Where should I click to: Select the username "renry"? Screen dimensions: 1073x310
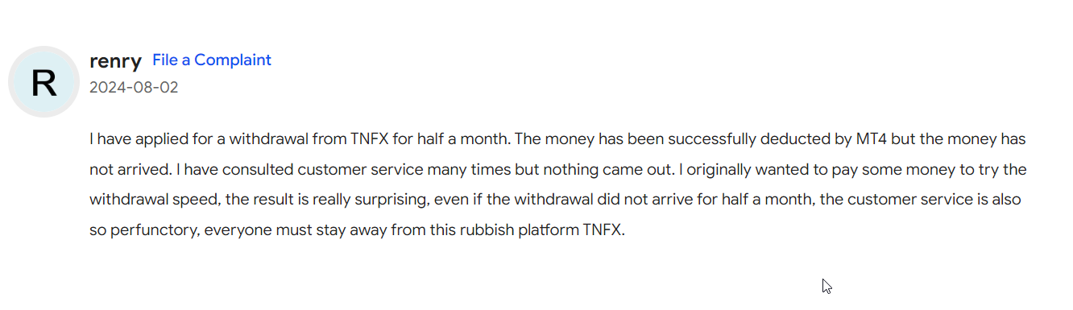click(x=116, y=60)
